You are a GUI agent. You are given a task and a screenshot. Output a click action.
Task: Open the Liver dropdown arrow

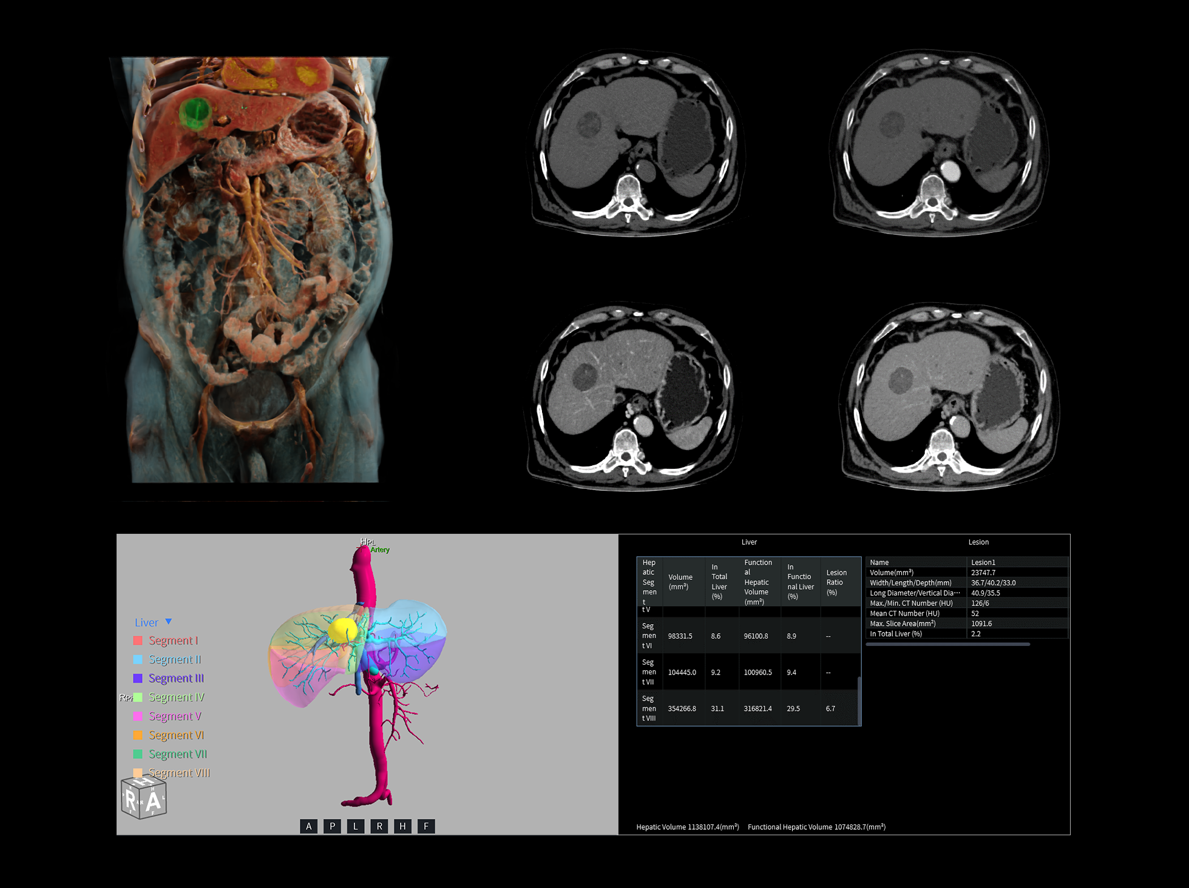click(x=169, y=622)
